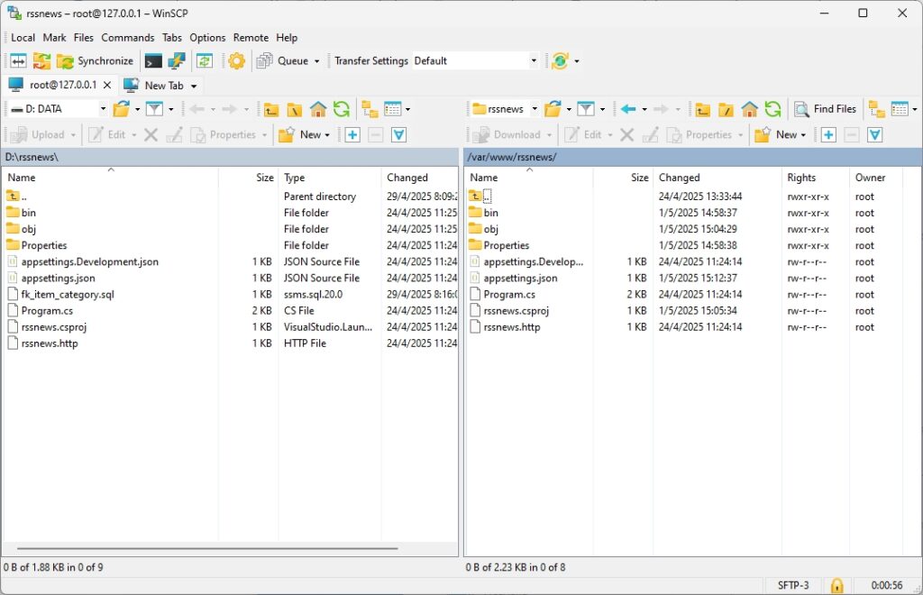923x595 pixels.
Task: Click the Keep remote directory up to date icon
Action: pyautogui.click(x=205, y=60)
